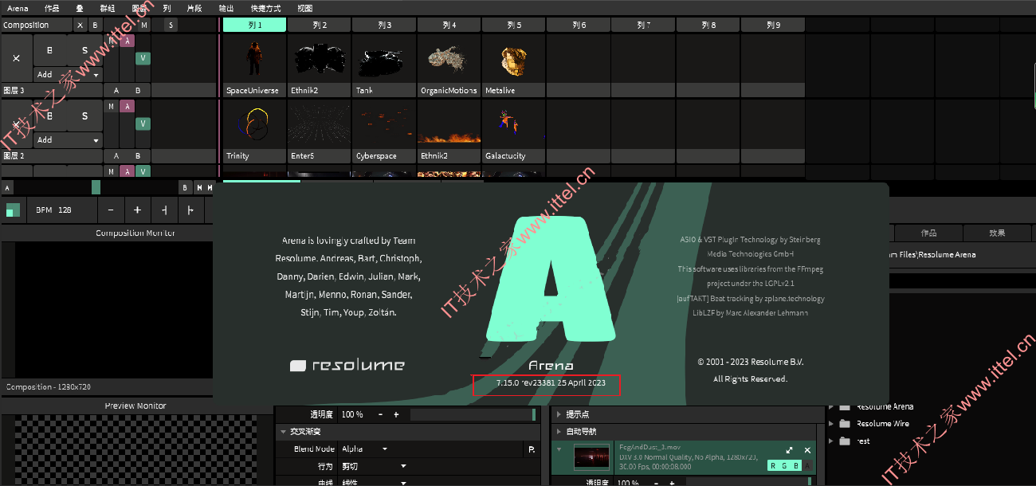This screenshot has height=486, width=1036.
Task: Expand the 提示点 section
Action: (558, 415)
